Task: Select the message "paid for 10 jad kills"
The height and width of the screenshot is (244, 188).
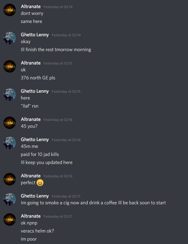Action: [40, 154]
